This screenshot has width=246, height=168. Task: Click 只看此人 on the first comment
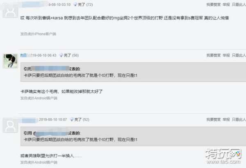tap(239, 4)
